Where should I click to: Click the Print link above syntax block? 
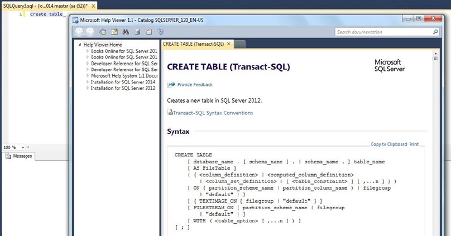point(414,145)
